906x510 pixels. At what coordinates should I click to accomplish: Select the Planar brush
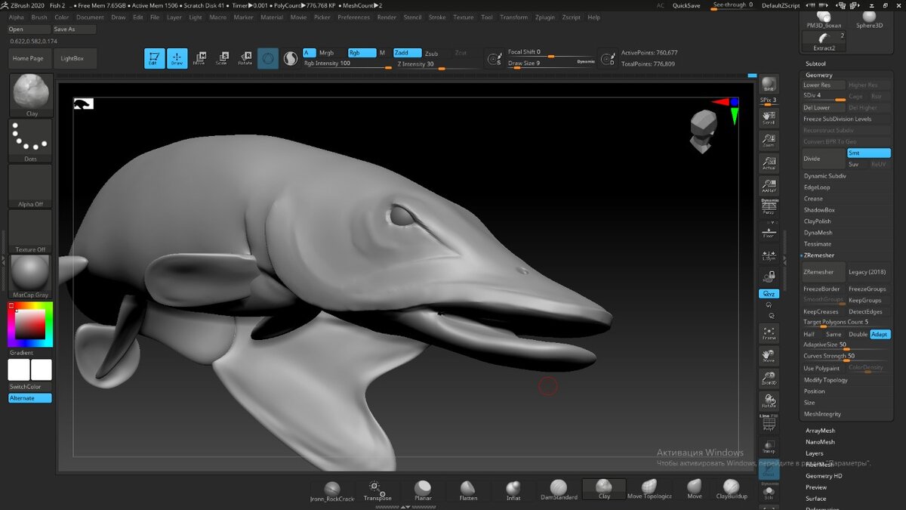click(x=423, y=490)
